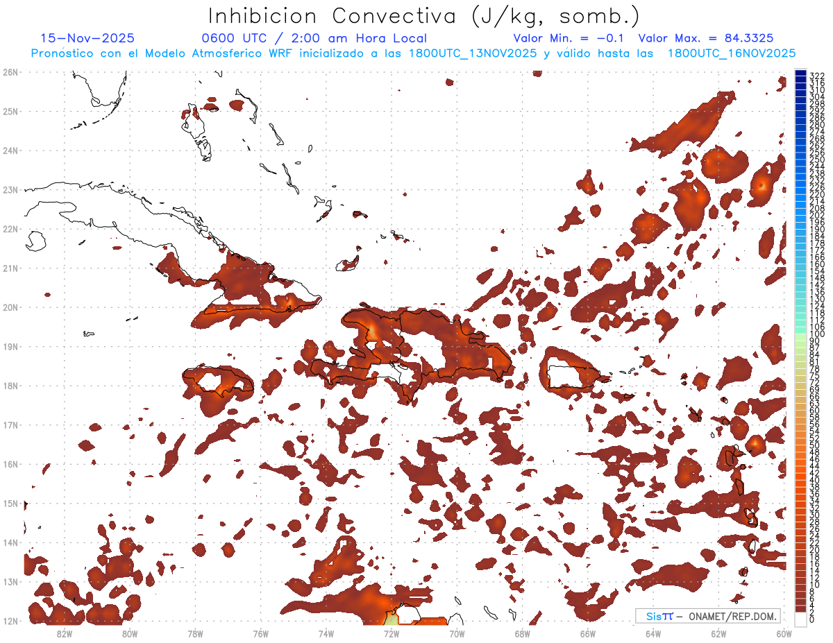Image resolution: width=833 pixels, height=643 pixels.
Task: Click the colorbar value label '100'
Action: tap(816, 334)
